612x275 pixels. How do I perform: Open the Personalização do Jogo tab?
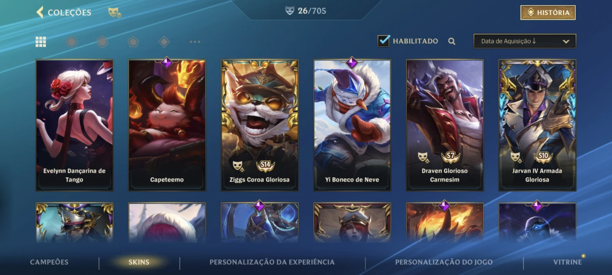pyautogui.click(x=444, y=262)
